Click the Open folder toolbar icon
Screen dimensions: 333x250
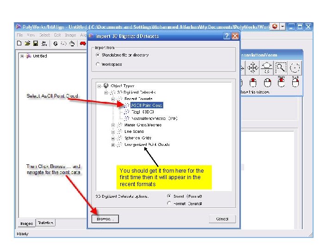27,44
